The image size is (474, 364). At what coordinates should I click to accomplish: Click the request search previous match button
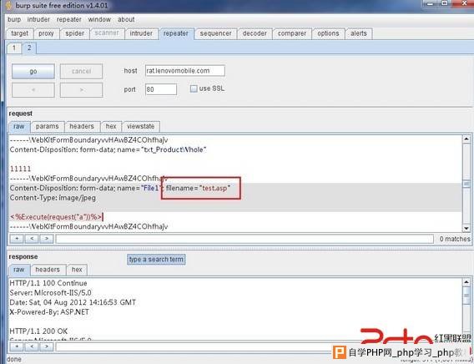click(32, 239)
